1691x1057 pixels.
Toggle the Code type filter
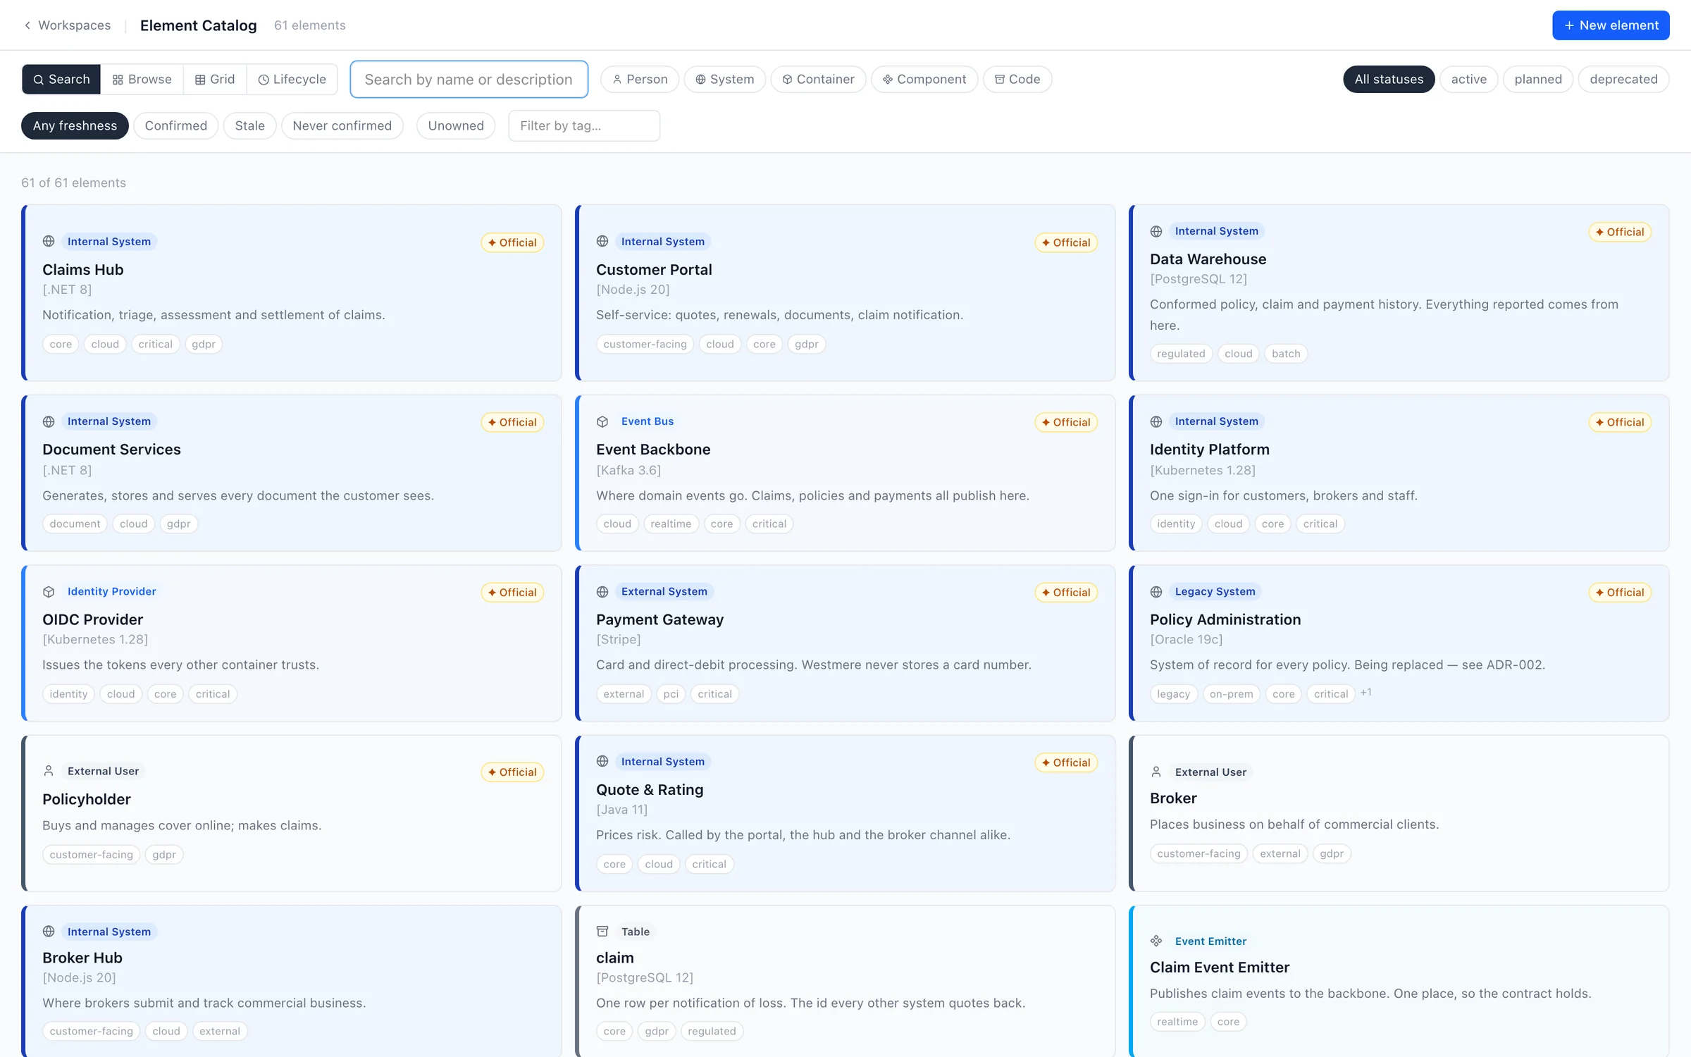click(1017, 79)
